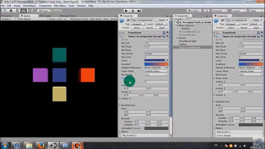The width and height of the screenshot is (265, 149).
Task: Click object picker for Object Reference in left Inspector
Action: coord(167,67)
